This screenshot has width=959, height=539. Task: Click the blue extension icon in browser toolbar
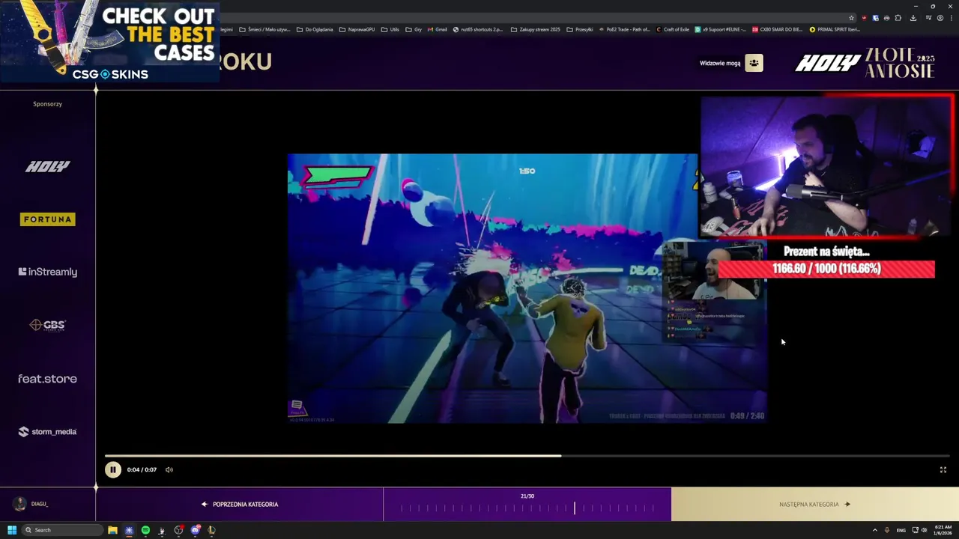876,18
